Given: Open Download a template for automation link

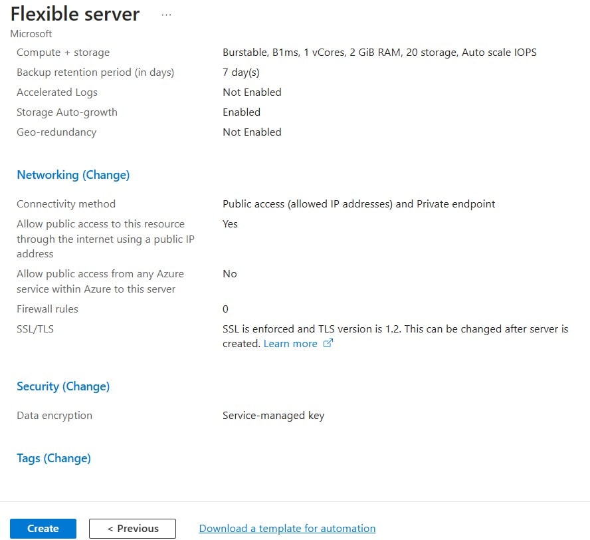Looking at the screenshot, I should (x=287, y=528).
